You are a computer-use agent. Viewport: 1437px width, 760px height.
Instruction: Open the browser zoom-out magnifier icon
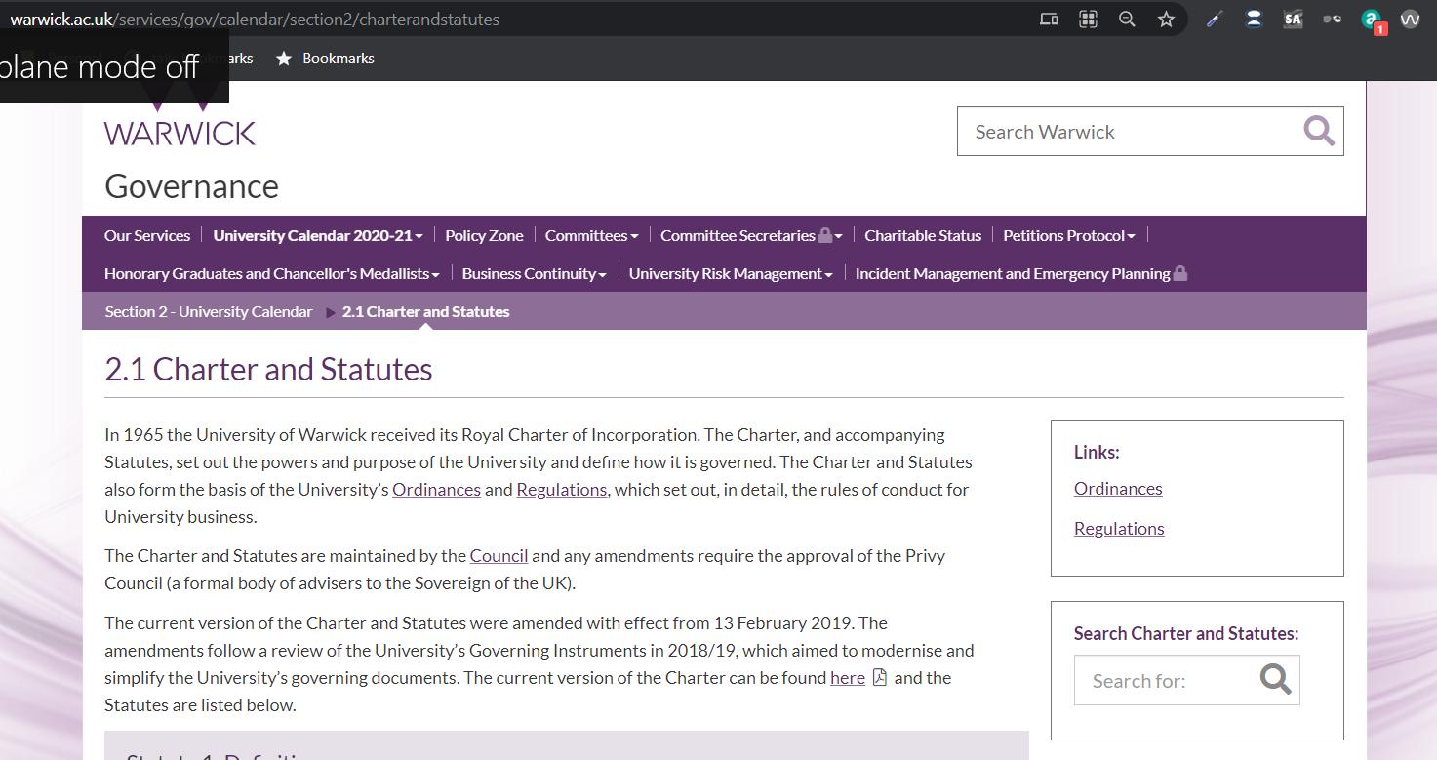click(x=1127, y=20)
